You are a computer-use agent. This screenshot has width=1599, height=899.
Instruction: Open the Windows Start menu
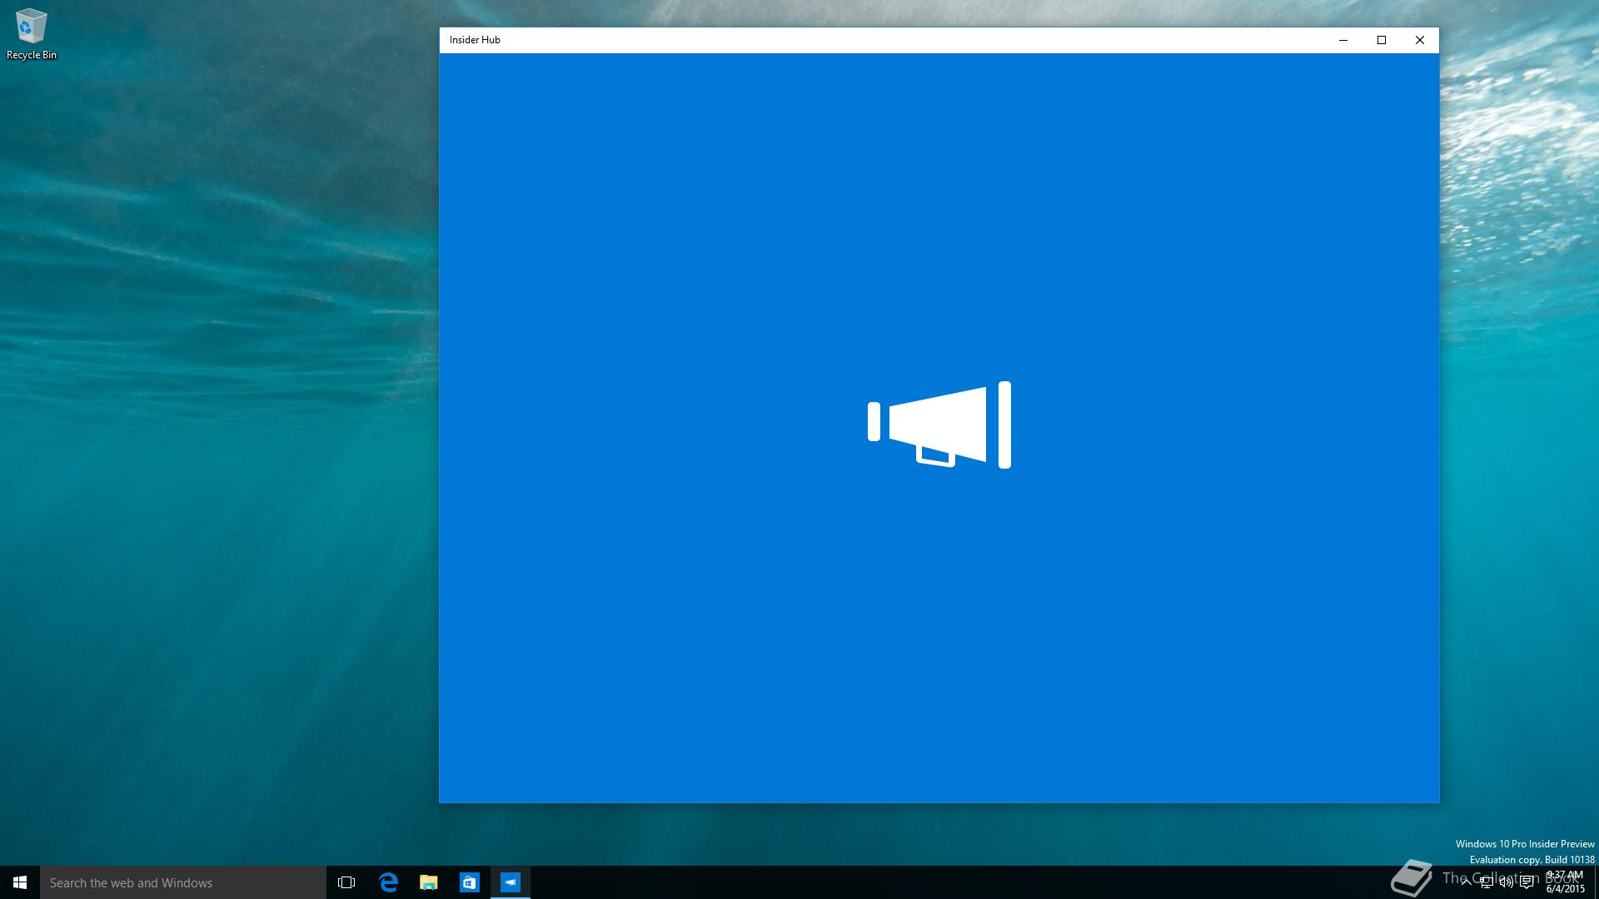pyautogui.click(x=20, y=882)
